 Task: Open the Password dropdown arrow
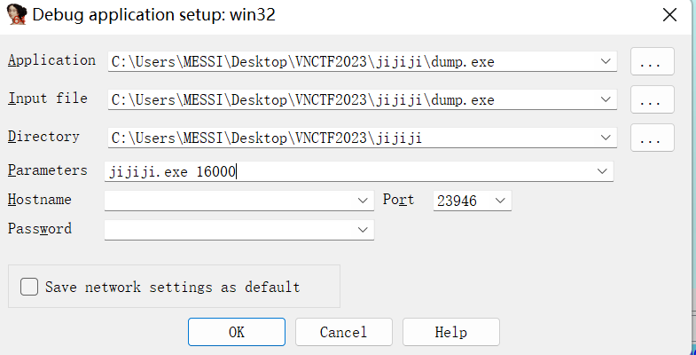pos(363,230)
